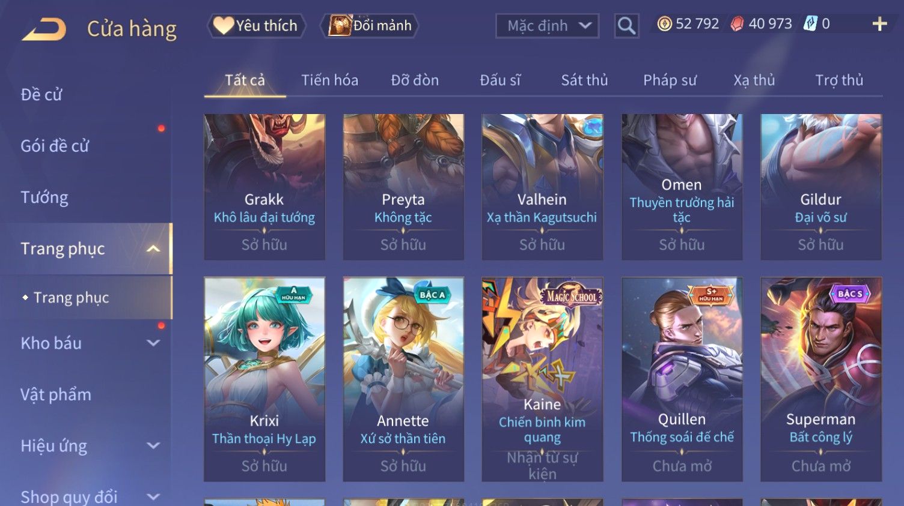Go back using the return arrow icon
904x506 pixels.
(x=44, y=29)
